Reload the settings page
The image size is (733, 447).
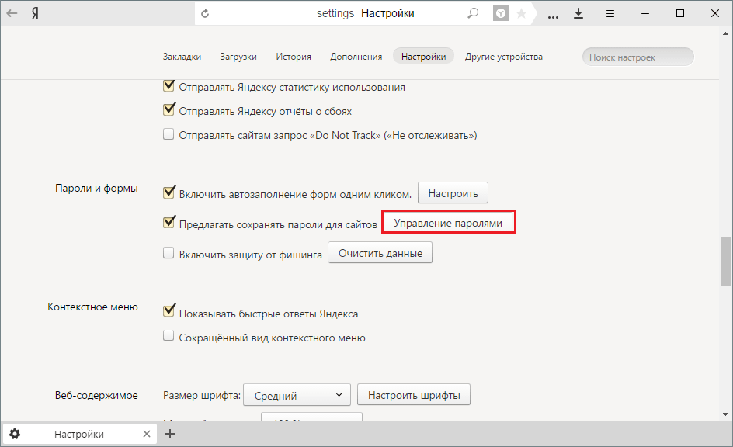205,14
